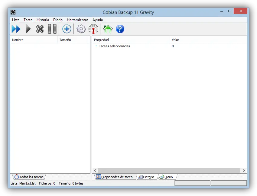Click Tamaño: 0 bytes in status bar

(x=71, y=183)
